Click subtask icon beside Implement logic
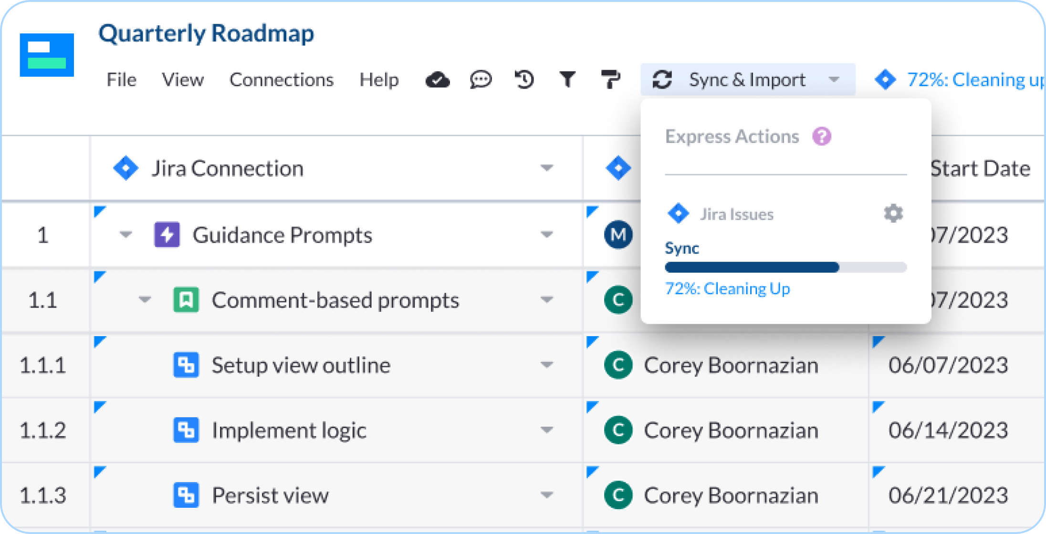The height and width of the screenshot is (534, 1046). (186, 430)
